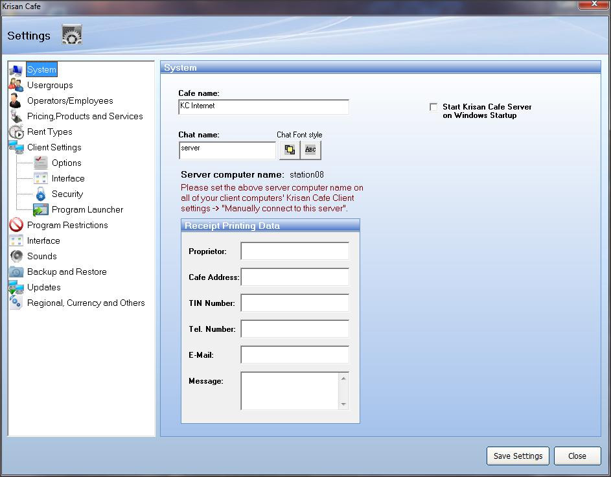
Task: Select System in the settings tree
Action: click(41, 70)
